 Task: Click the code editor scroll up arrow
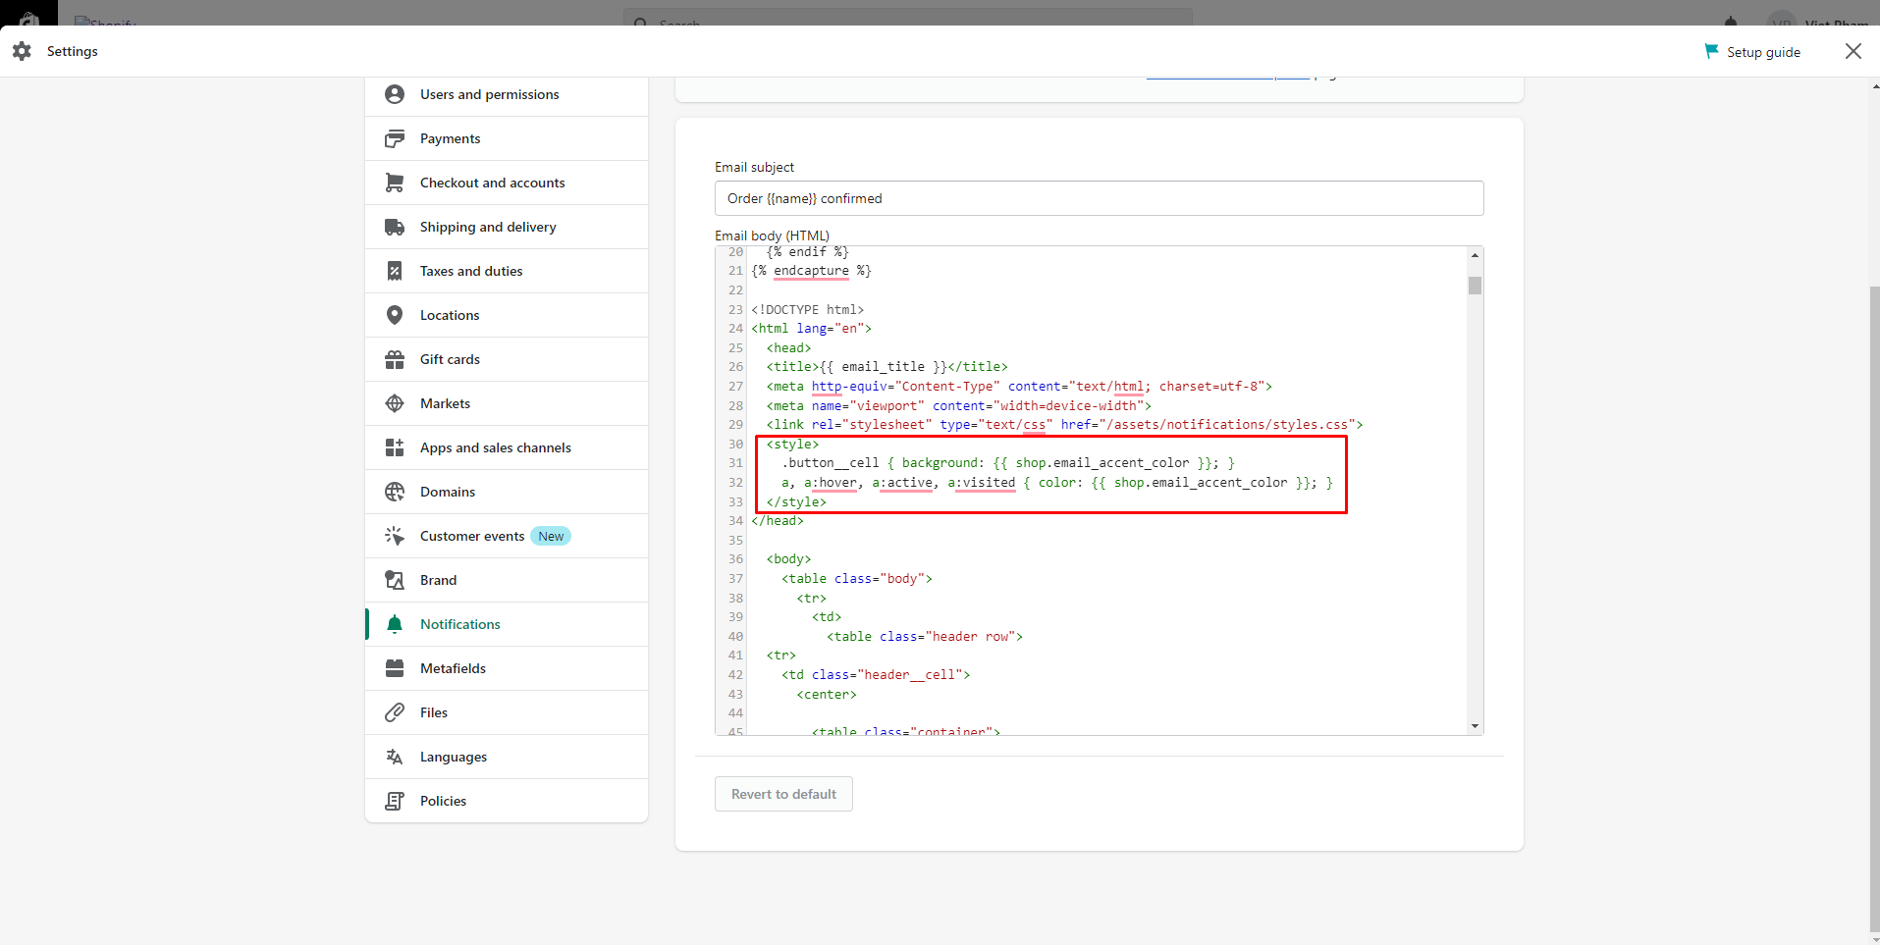click(1475, 255)
